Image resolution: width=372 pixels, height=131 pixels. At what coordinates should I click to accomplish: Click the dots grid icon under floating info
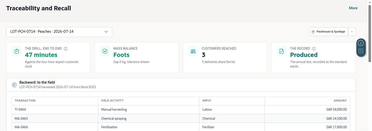(x=361, y=51)
